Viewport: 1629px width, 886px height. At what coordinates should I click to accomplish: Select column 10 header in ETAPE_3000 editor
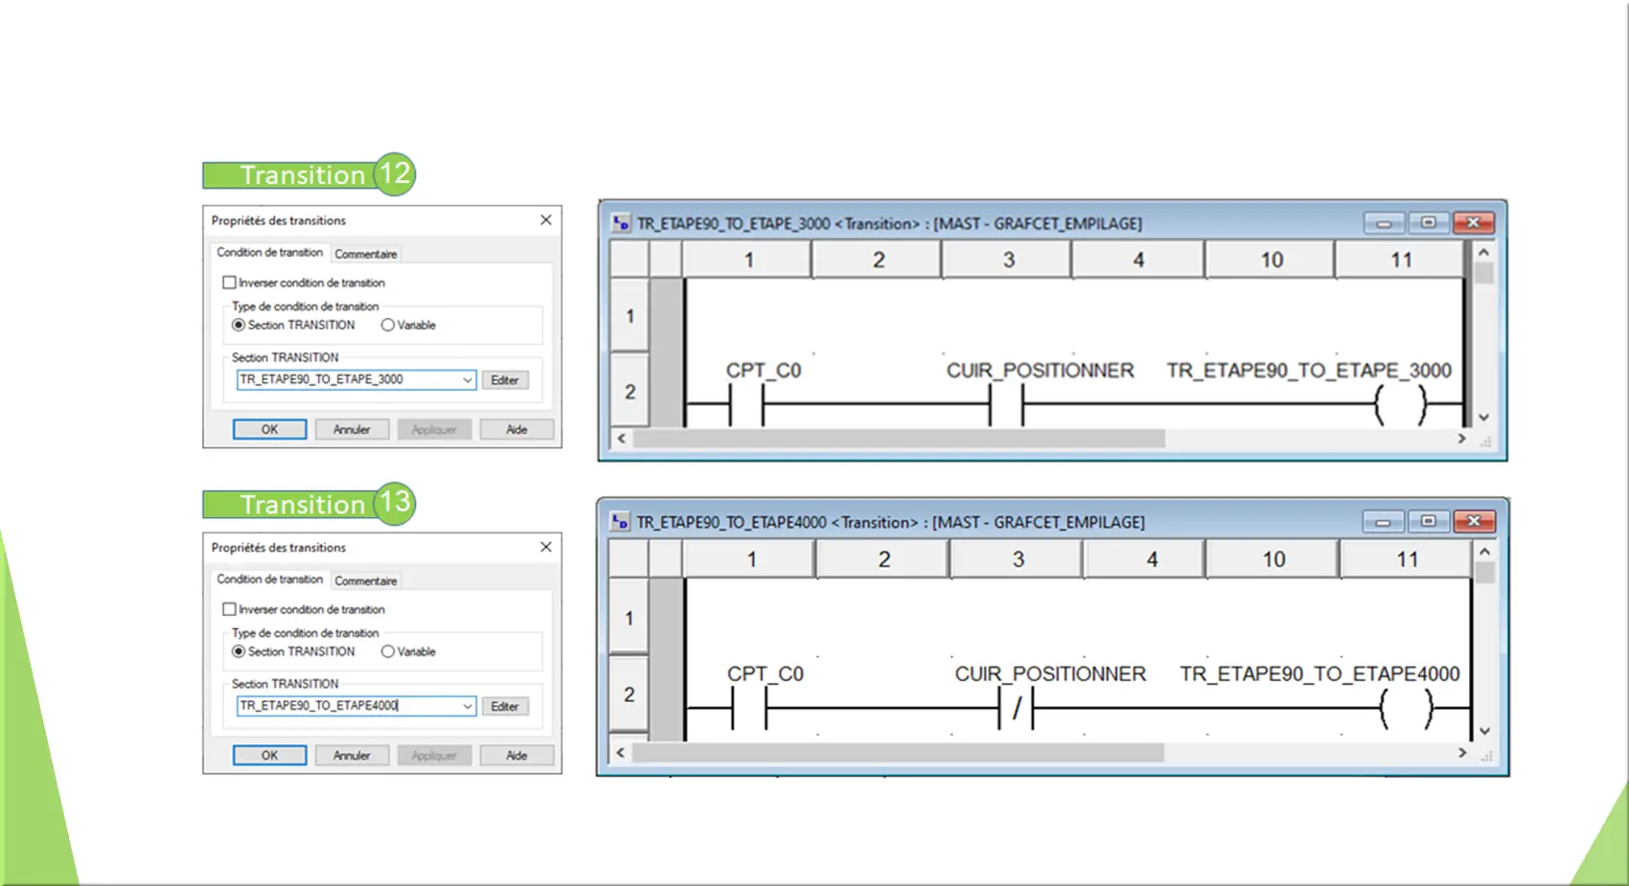click(1272, 260)
